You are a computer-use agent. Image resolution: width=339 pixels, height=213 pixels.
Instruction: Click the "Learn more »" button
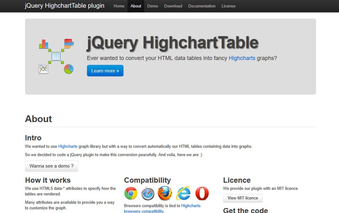click(x=105, y=71)
